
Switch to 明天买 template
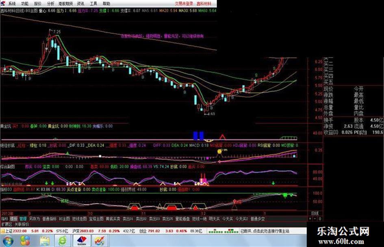(214, 219)
